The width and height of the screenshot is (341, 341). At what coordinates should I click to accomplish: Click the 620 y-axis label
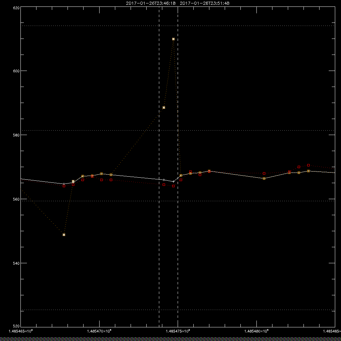click(16, 8)
